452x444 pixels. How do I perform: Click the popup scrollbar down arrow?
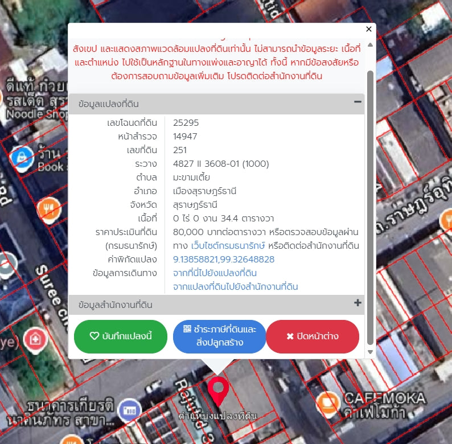pyautogui.click(x=371, y=352)
